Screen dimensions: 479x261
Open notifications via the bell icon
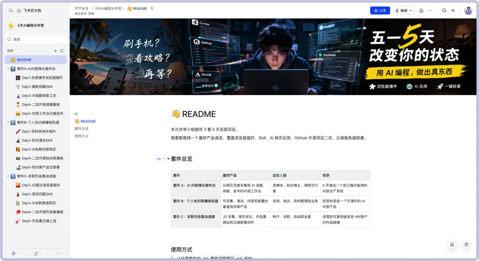point(421,11)
